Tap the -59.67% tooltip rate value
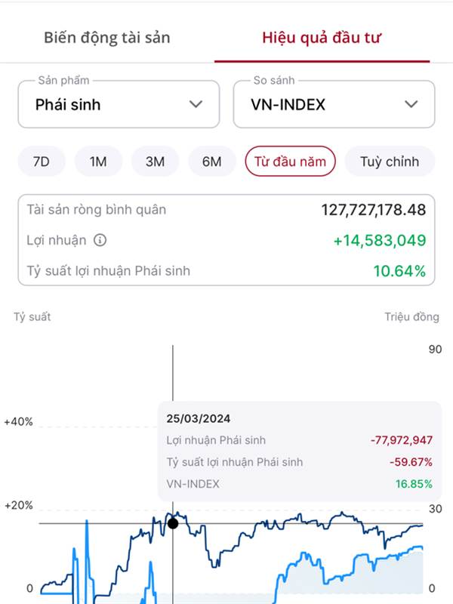 pyautogui.click(x=411, y=461)
